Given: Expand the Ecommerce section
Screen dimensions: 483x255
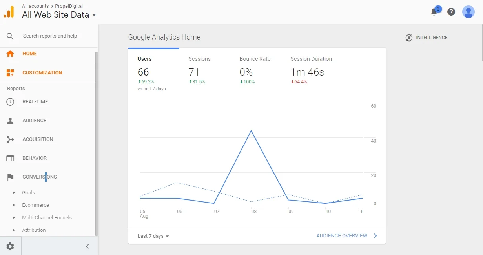Looking at the screenshot, I should coord(14,205).
